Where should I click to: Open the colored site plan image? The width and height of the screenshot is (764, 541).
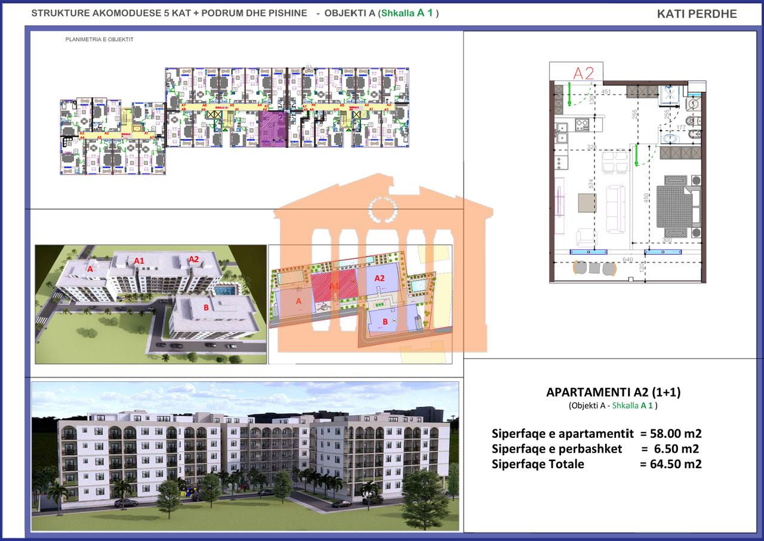click(361, 304)
